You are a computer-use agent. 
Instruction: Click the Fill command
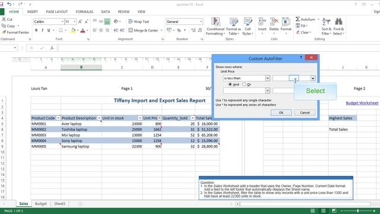coord(302,26)
